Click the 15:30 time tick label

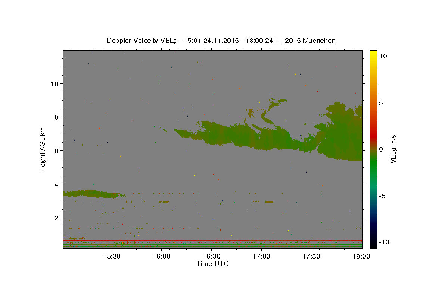[x=112, y=257]
